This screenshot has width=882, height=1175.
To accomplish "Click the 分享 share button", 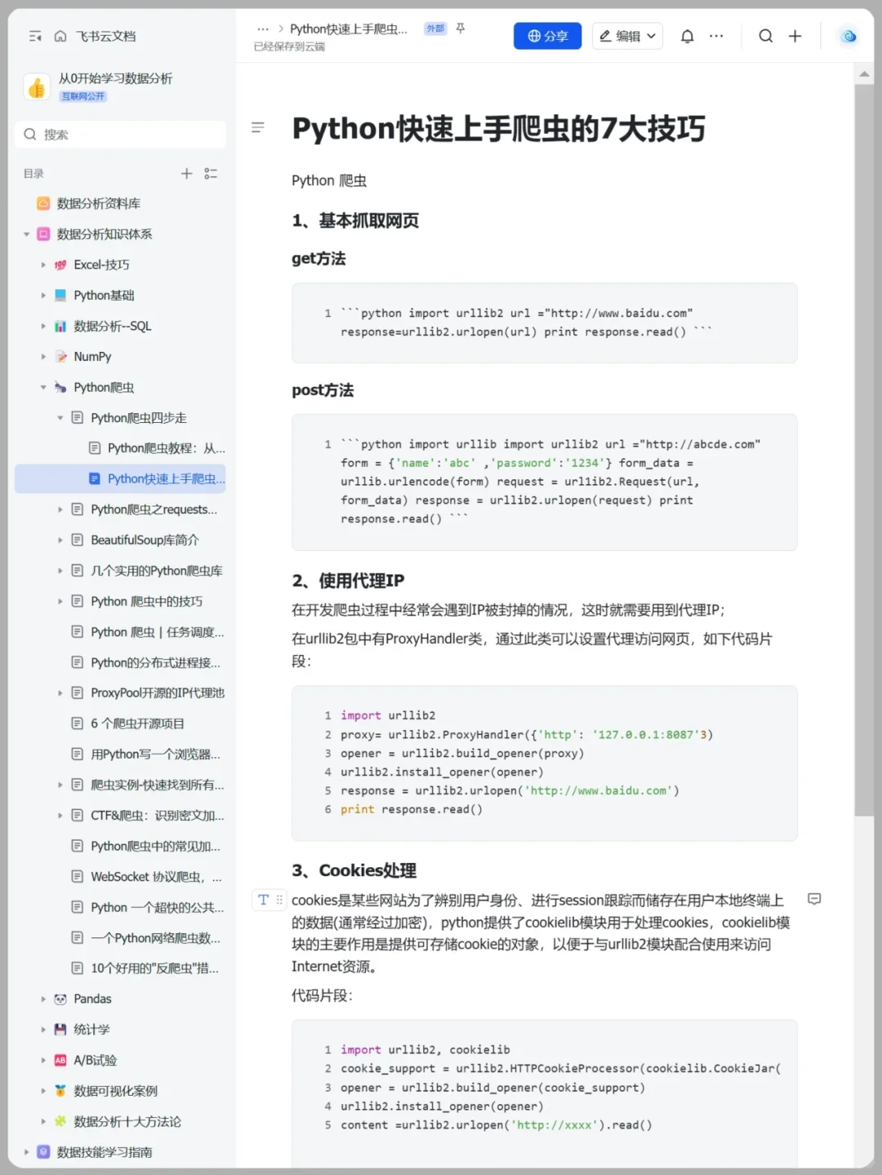I will [x=547, y=36].
